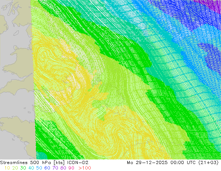
Task: Click the violet '70' legend value
Action: (55, 168)
